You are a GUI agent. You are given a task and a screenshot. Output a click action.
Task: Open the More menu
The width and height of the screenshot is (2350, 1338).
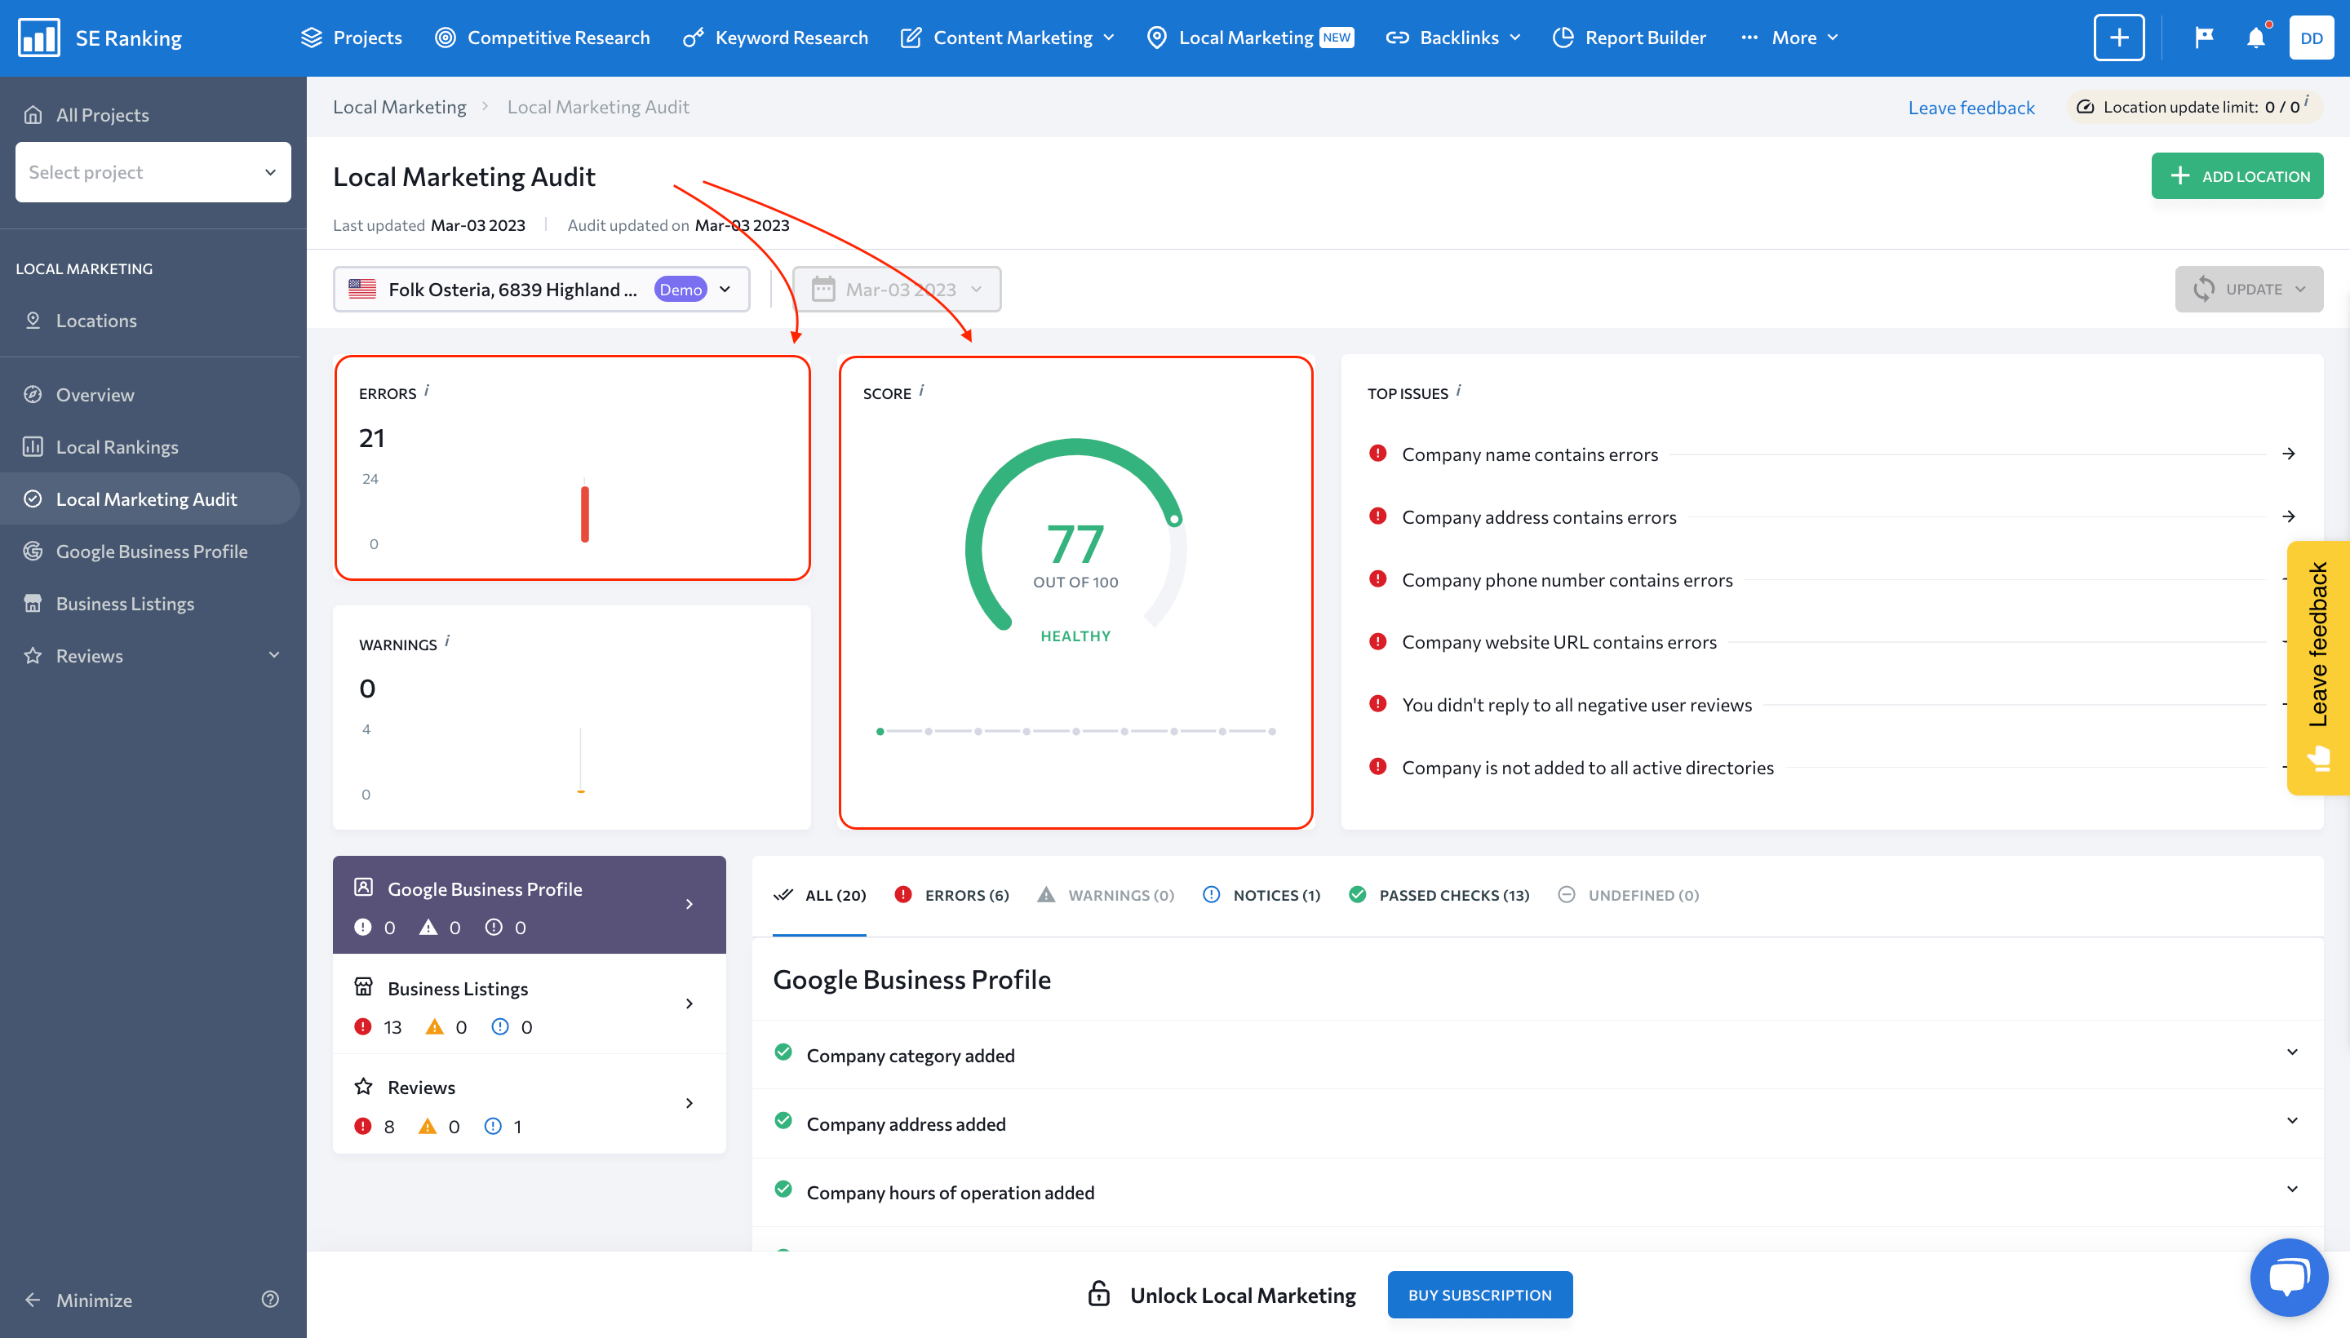tap(1789, 38)
